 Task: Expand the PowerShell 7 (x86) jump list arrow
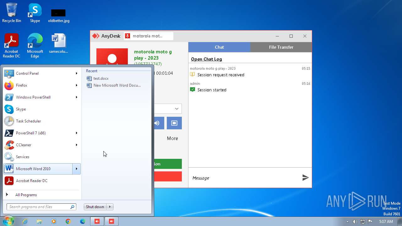(76, 133)
